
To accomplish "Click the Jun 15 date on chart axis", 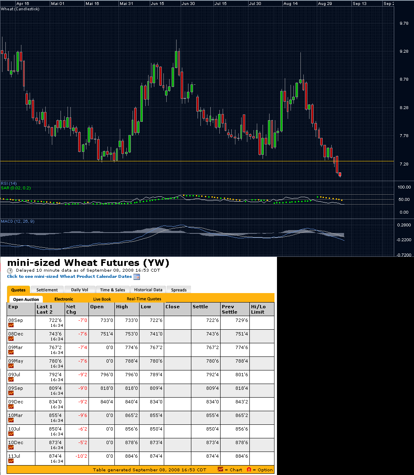I will [x=157, y=3].
